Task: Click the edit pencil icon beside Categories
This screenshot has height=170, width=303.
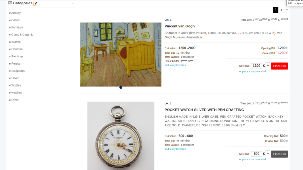Action: (x=35, y=3)
